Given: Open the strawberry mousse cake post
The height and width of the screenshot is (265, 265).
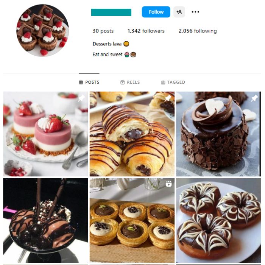Looking at the screenshot, I should pyautogui.click(x=45, y=134).
